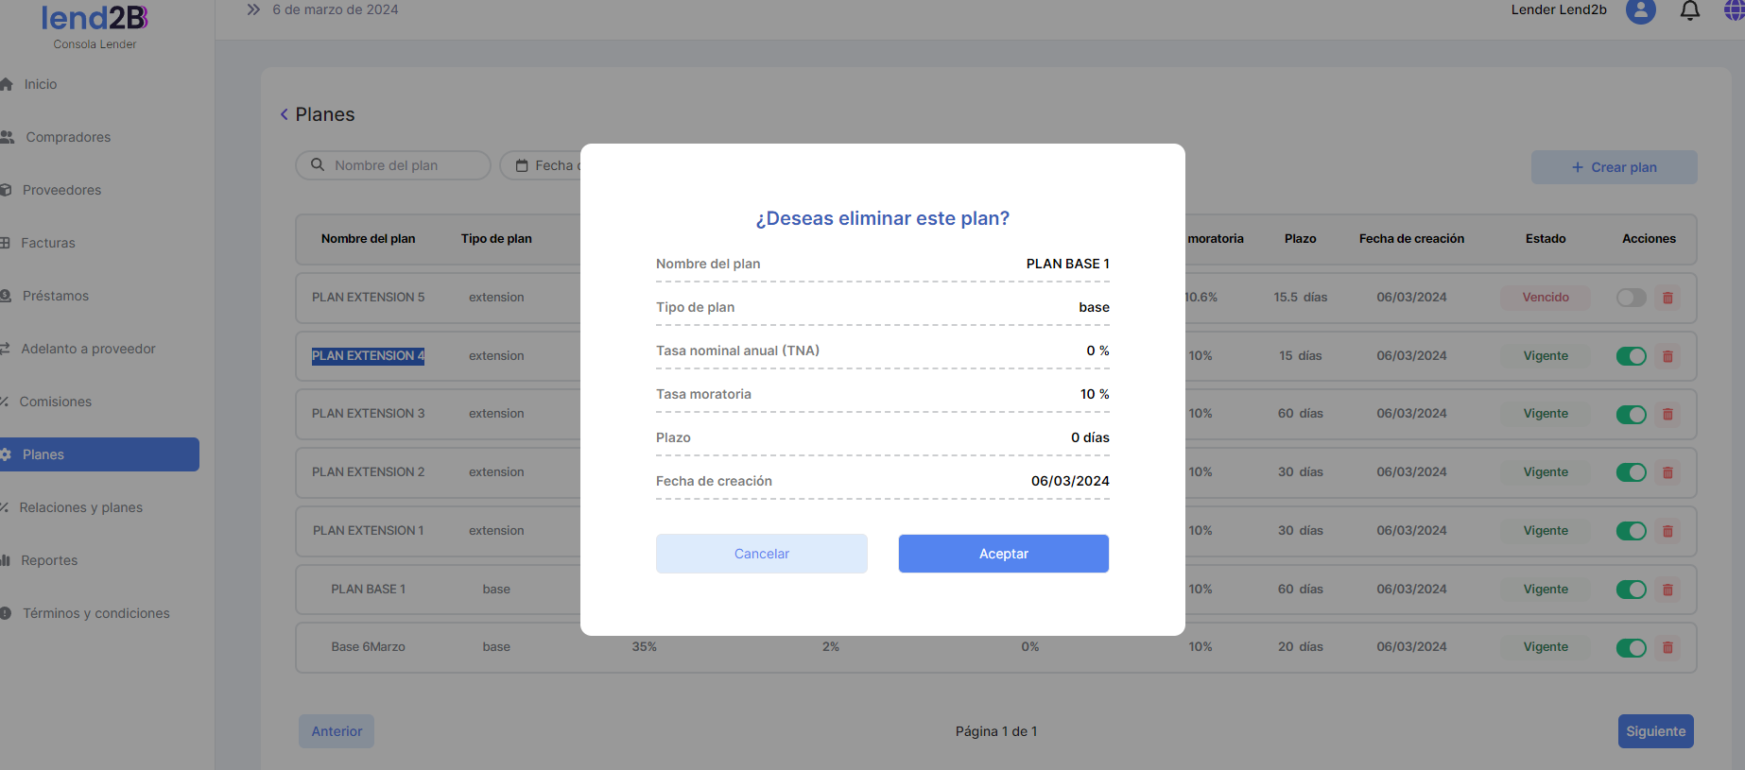Screen dimensions: 1745x770
Task: Confirm deletion with Aceptar button
Action: [x=1003, y=554]
